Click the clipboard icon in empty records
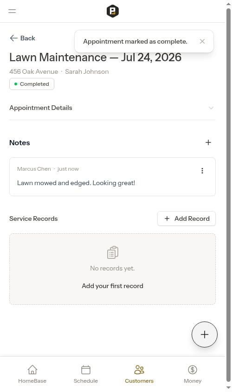The width and height of the screenshot is (232, 392). pyautogui.click(x=113, y=252)
